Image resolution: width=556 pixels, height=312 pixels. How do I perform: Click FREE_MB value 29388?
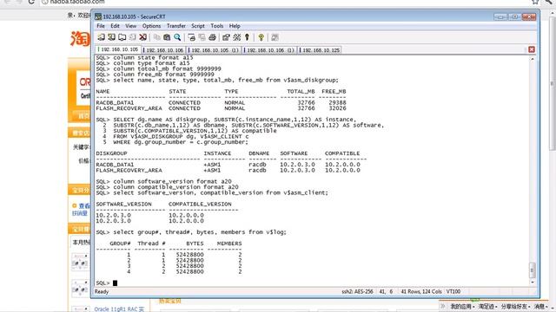click(x=337, y=102)
